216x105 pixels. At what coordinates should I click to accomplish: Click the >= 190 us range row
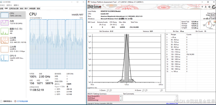click(x=191, y=71)
